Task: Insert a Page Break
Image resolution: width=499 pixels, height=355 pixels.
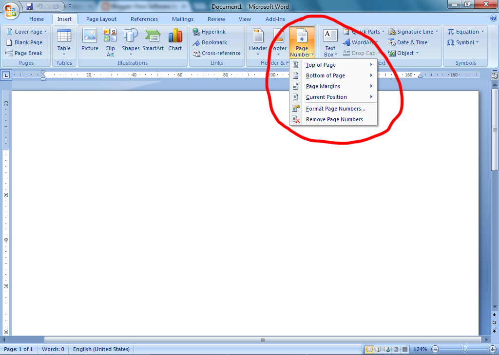Action: click(25, 53)
